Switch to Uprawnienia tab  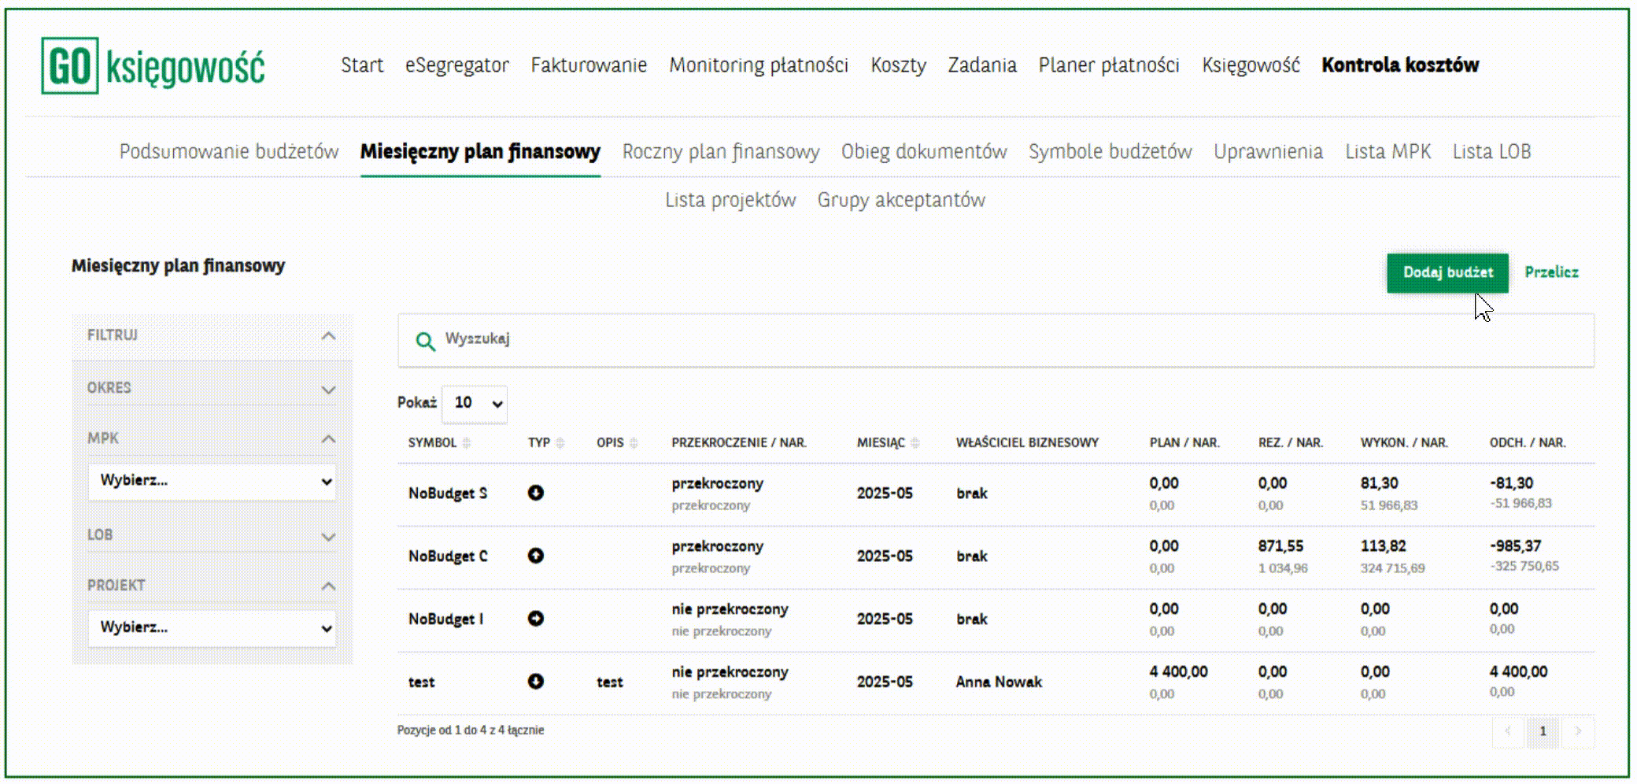click(x=1268, y=152)
